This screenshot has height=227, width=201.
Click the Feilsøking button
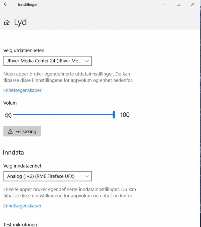[x=22, y=131]
